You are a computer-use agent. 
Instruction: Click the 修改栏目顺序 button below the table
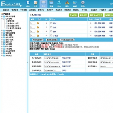pyautogui.click(x=38, y=40)
